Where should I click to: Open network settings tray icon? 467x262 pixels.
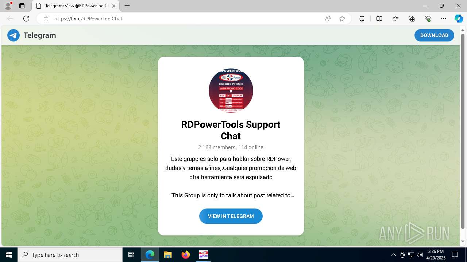tap(411, 255)
